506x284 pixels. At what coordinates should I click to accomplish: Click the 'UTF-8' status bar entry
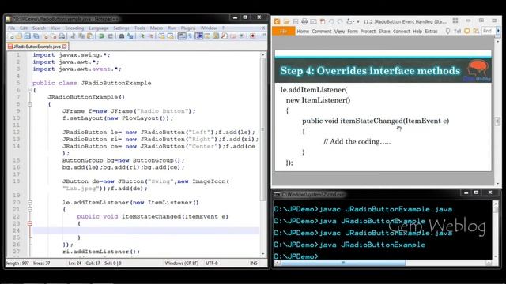click(x=212, y=263)
